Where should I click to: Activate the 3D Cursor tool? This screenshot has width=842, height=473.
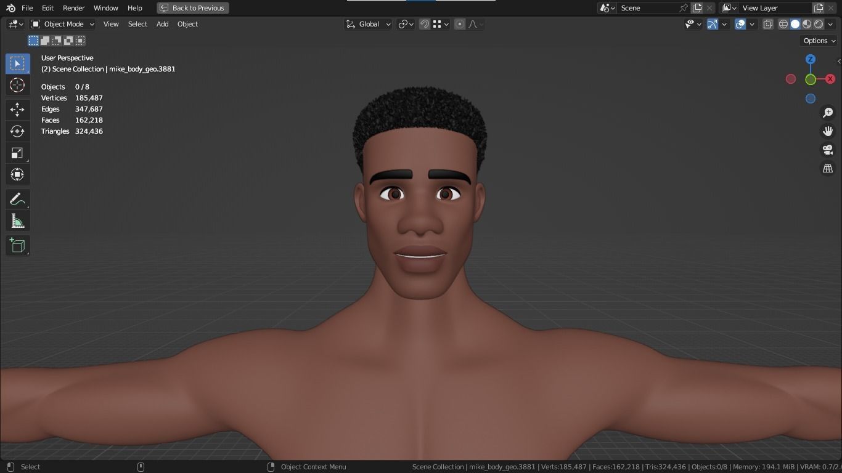tap(17, 85)
